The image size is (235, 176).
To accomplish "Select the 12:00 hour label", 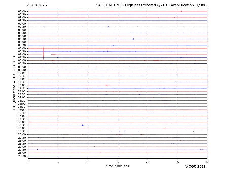I will coord(22,85).
